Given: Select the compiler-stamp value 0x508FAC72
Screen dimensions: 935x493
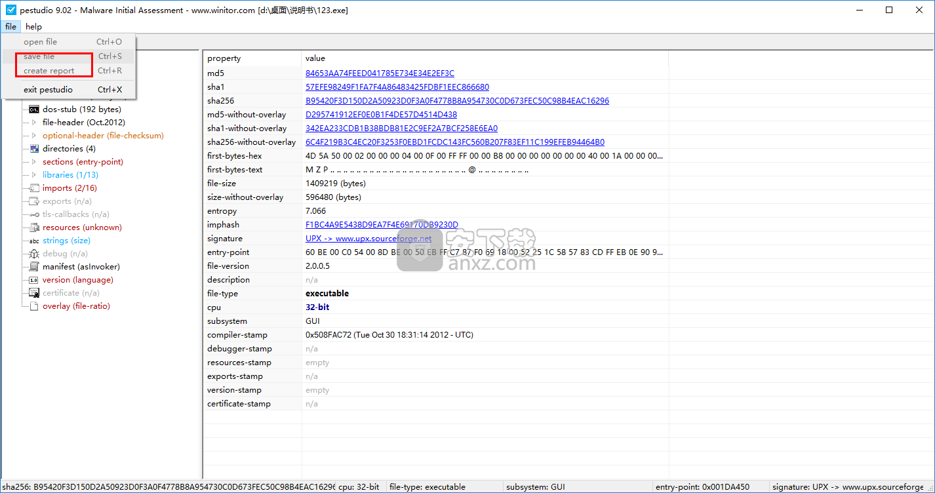Looking at the screenshot, I should point(389,335).
